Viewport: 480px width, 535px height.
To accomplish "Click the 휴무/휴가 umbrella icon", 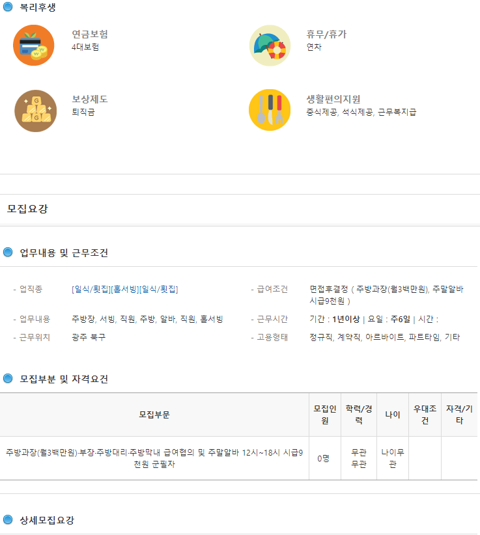I will pyautogui.click(x=270, y=46).
